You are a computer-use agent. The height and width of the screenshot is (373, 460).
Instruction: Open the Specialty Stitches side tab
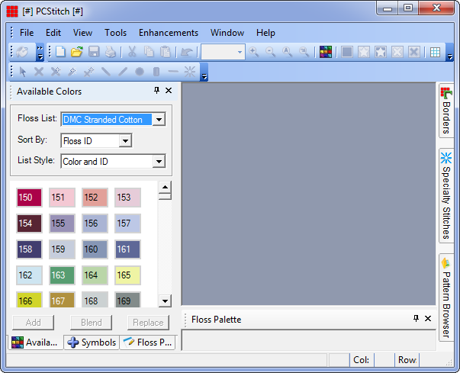click(446, 196)
